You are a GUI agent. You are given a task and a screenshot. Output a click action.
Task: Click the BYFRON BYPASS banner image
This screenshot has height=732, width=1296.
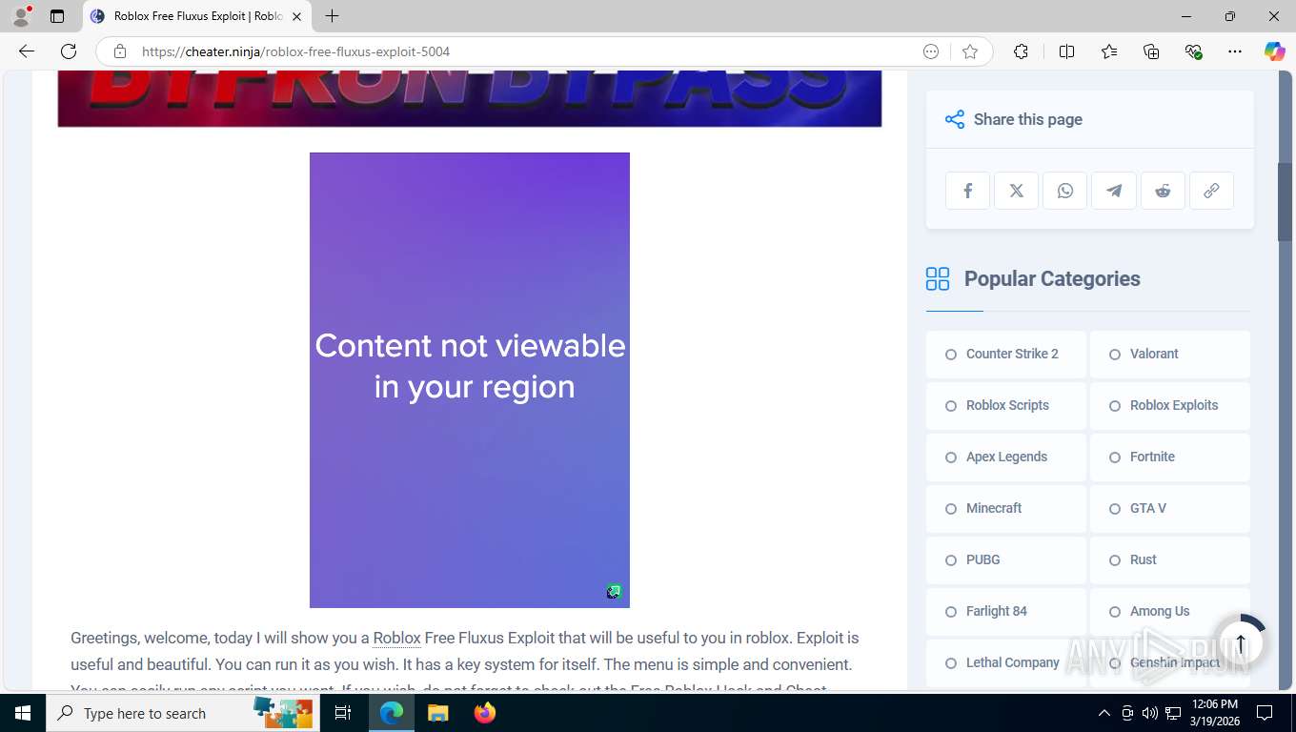pos(470,98)
